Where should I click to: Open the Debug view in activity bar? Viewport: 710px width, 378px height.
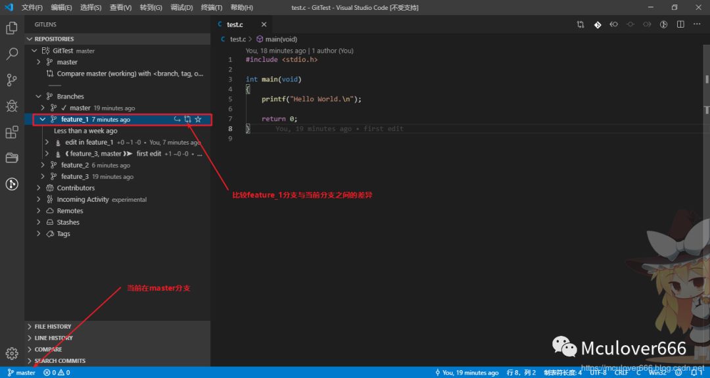tap(12, 106)
